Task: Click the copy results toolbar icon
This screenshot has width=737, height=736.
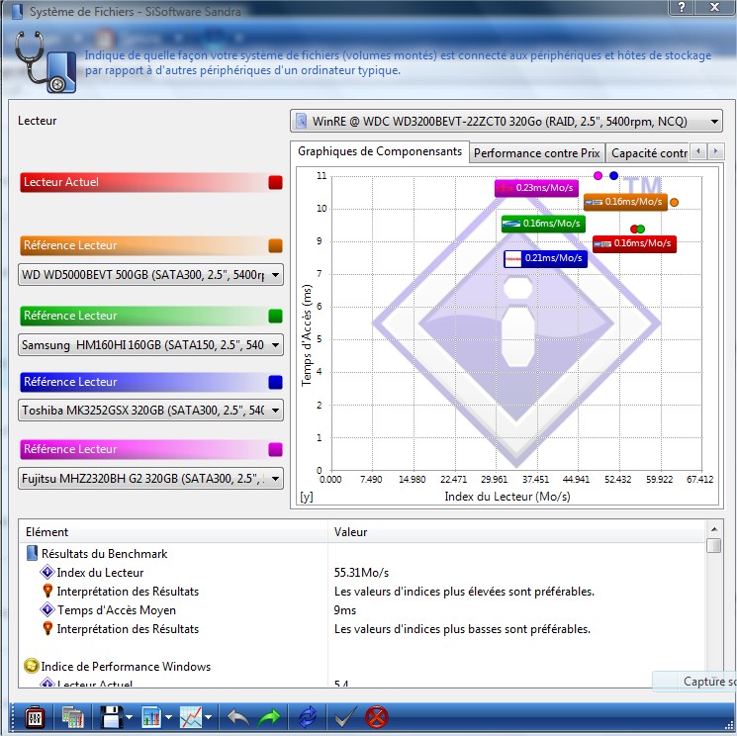Action: coord(73,717)
